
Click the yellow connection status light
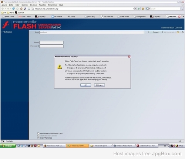tap(178, 32)
